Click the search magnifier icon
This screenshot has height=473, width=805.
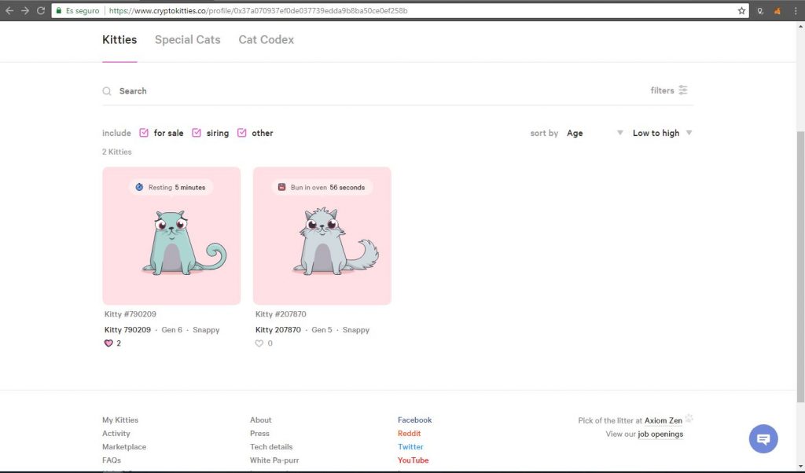click(107, 91)
